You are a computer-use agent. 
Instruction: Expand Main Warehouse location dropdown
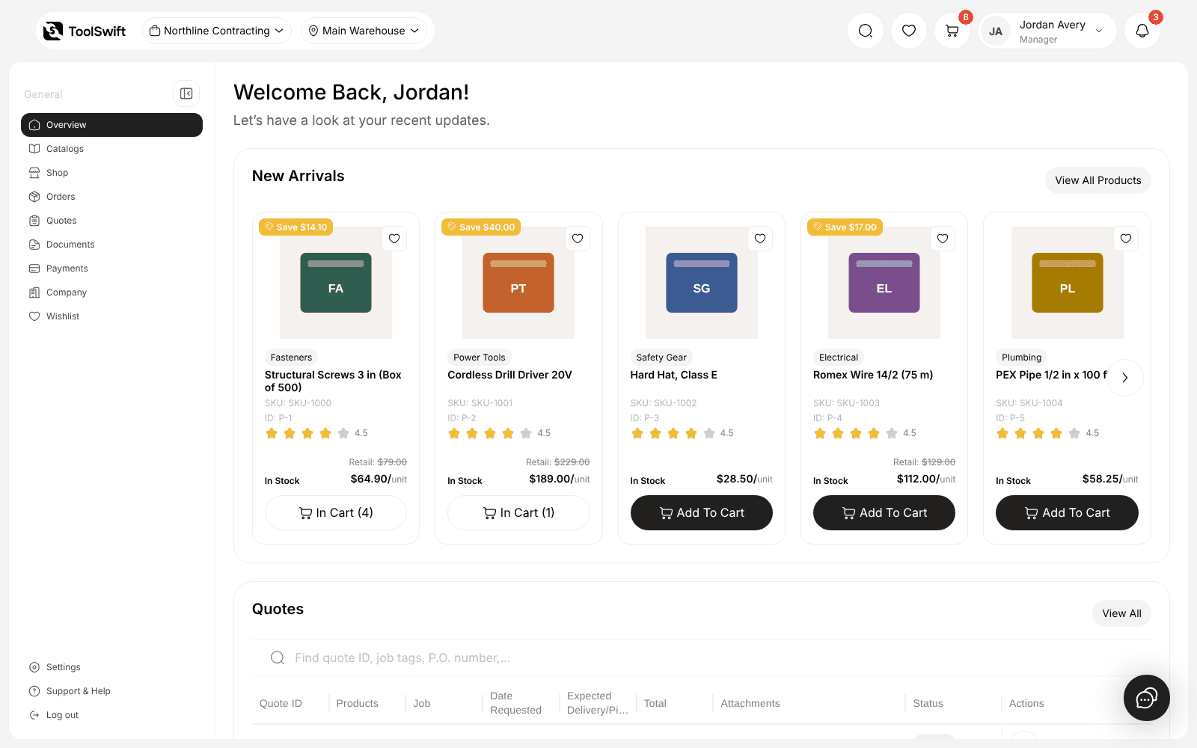[x=364, y=31]
